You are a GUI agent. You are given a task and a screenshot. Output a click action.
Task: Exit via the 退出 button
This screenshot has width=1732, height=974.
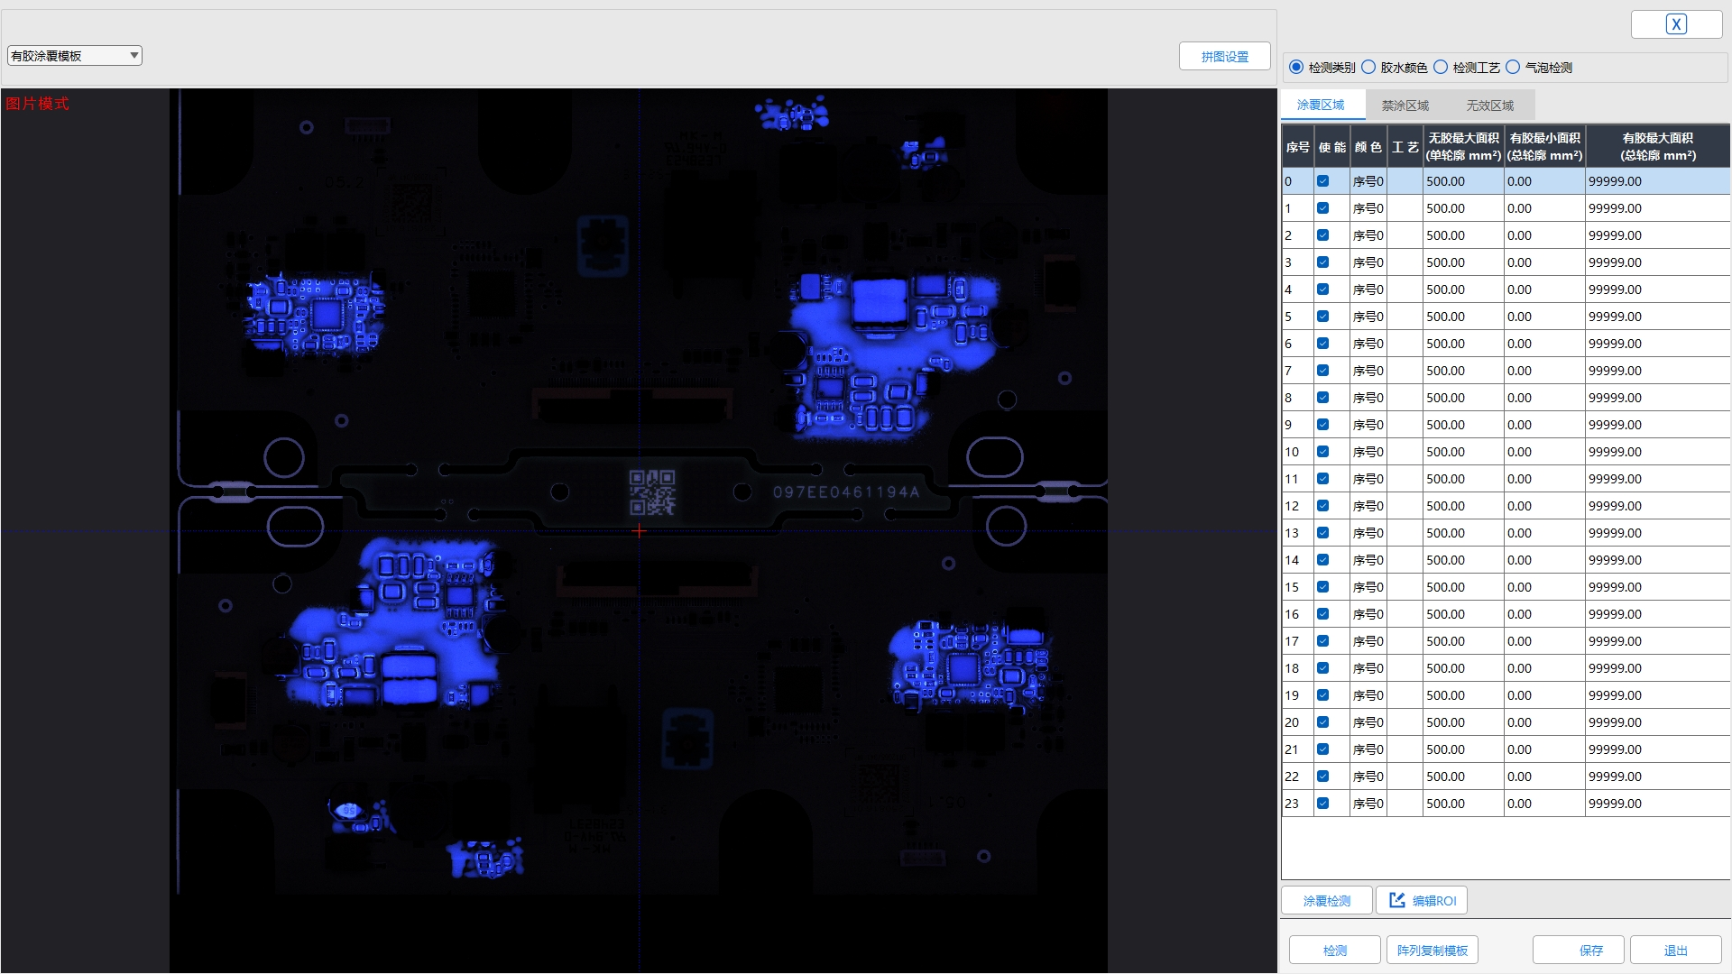1676,951
